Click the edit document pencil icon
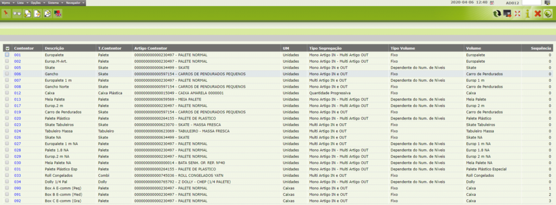Image resolution: width=556 pixels, height=205 pixels. click(x=37, y=14)
